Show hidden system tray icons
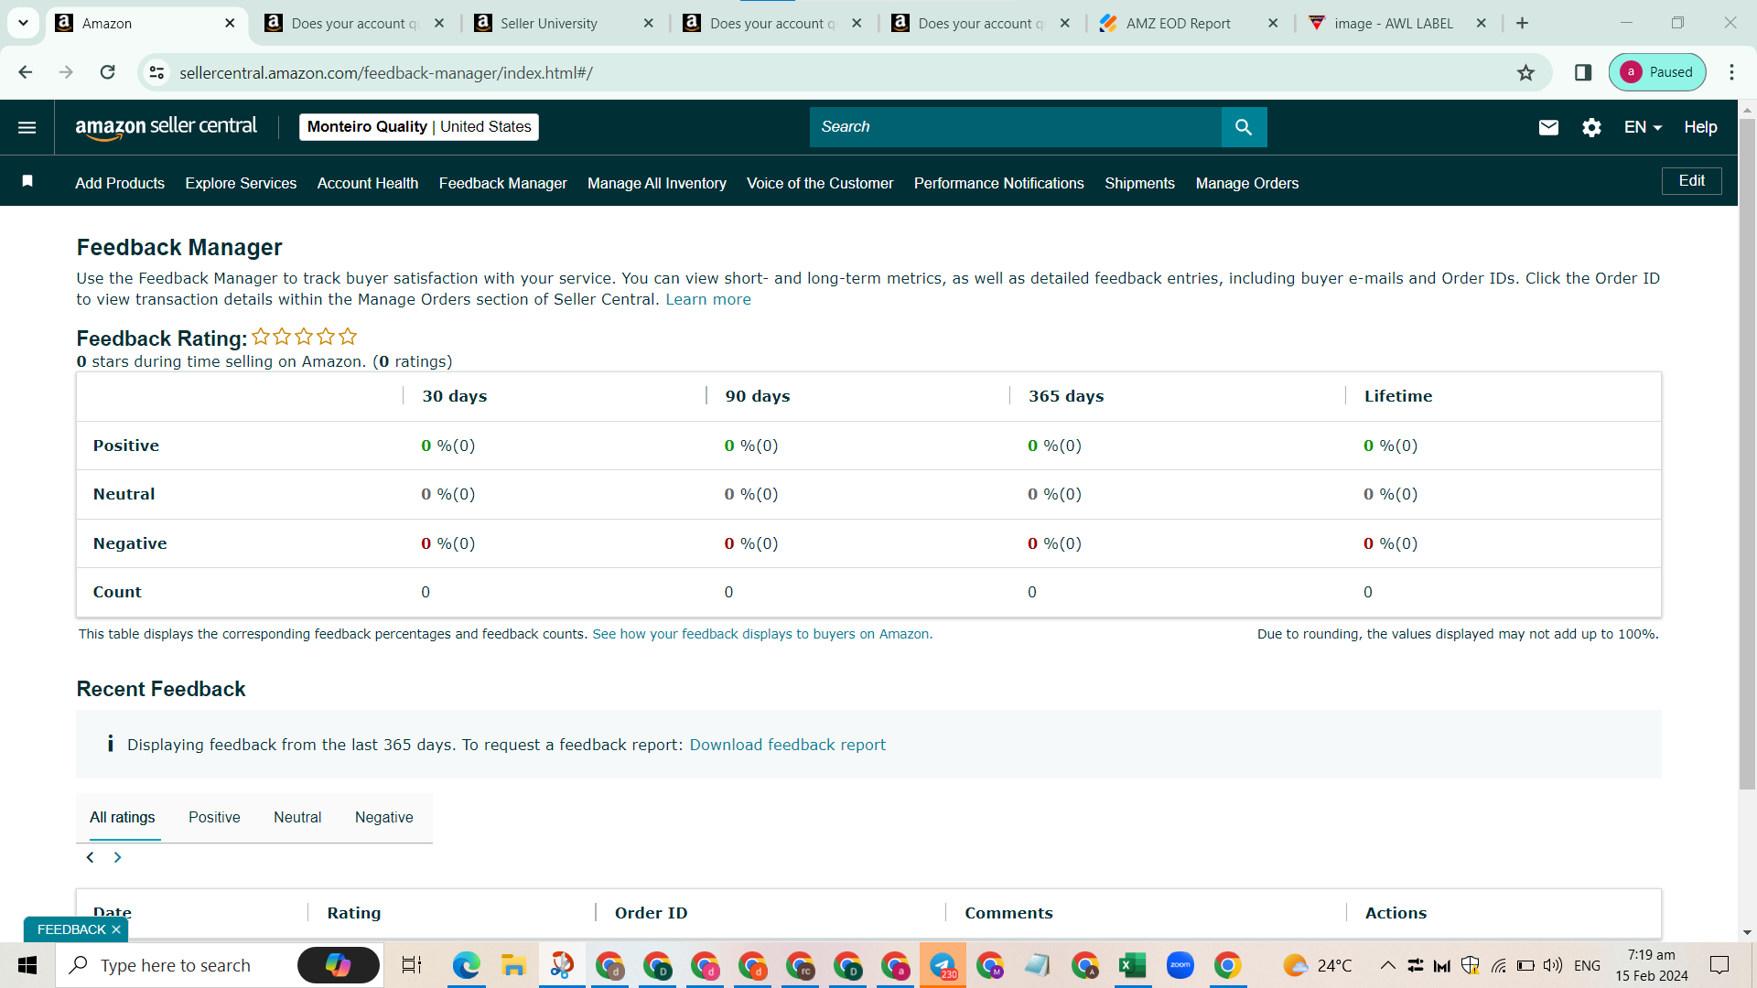 pyautogui.click(x=1387, y=965)
